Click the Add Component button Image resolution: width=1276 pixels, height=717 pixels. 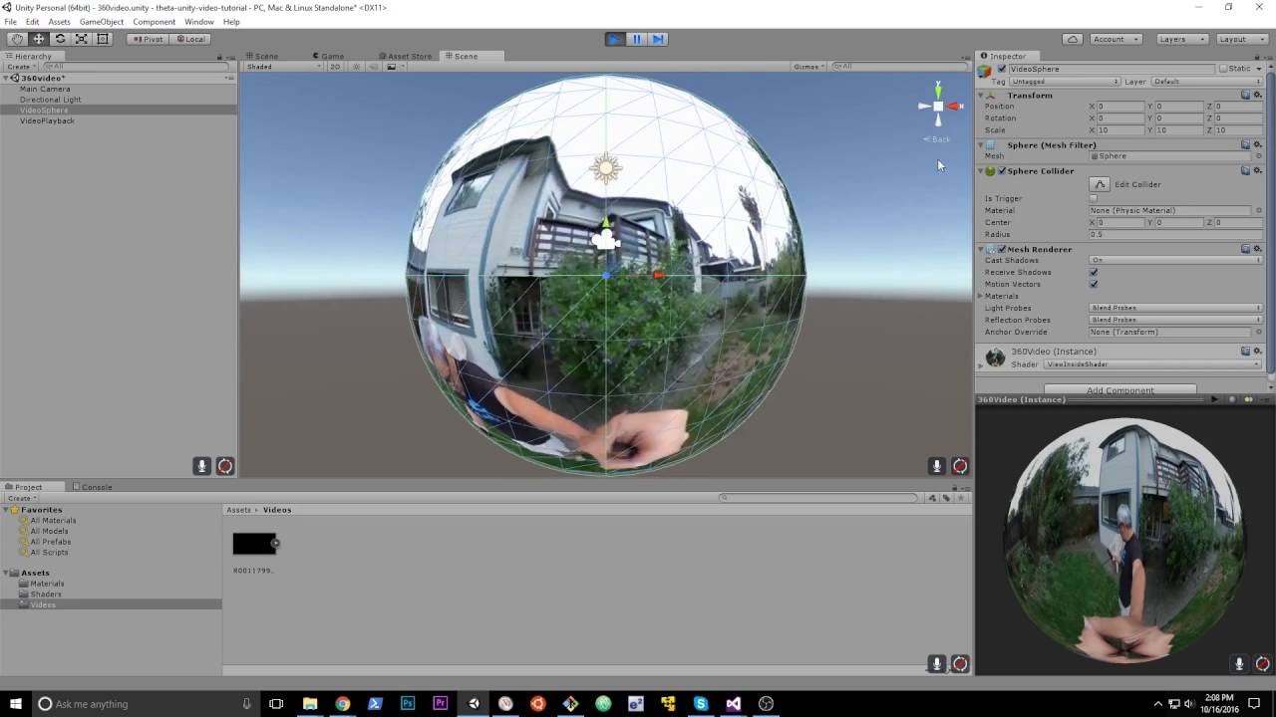(1120, 390)
